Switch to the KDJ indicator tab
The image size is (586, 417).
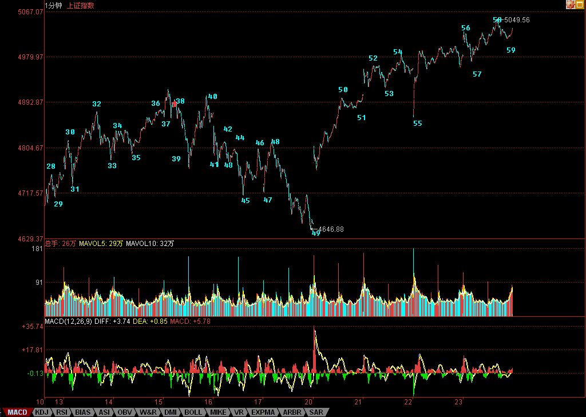pyautogui.click(x=41, y=412)
